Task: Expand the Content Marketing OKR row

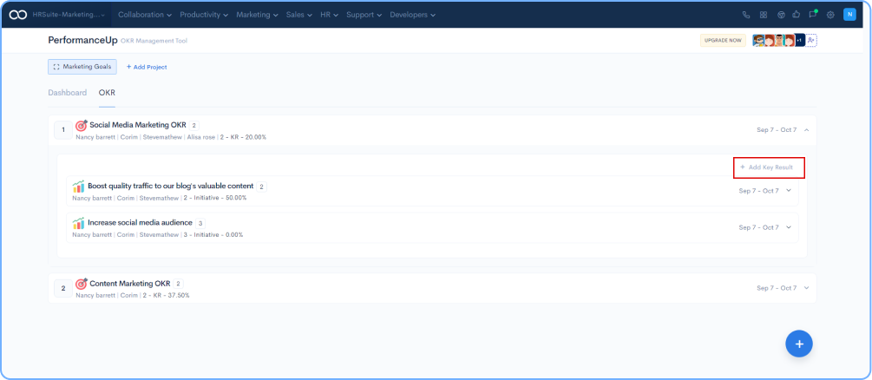Action: 806,288
